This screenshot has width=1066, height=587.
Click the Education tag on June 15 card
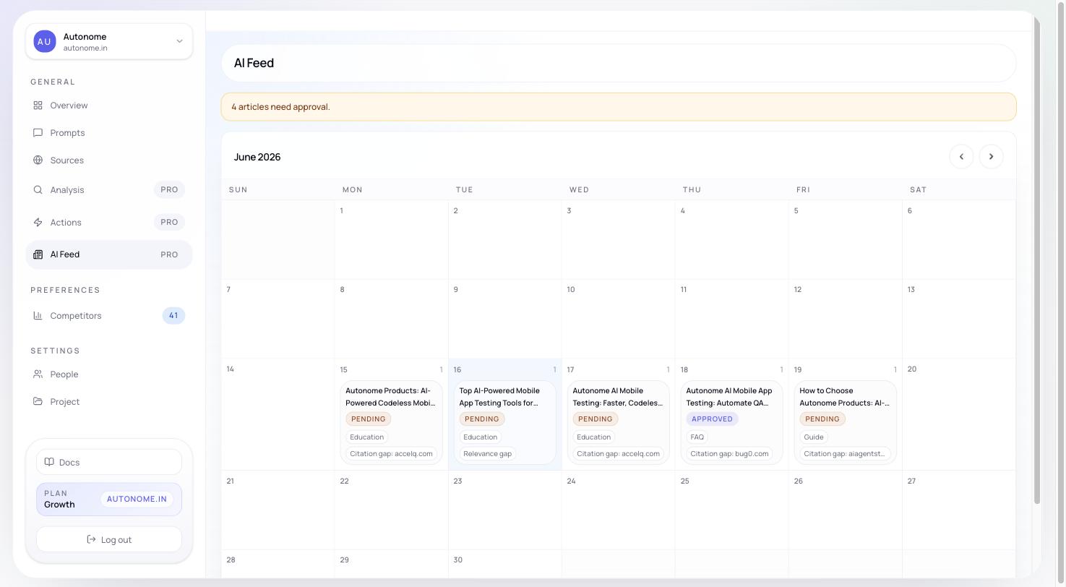click(x=366, y=437)
